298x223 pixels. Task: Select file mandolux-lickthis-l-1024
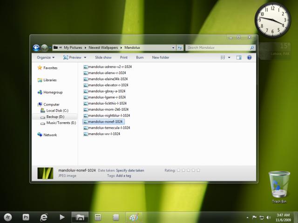(x=105, y=103)
